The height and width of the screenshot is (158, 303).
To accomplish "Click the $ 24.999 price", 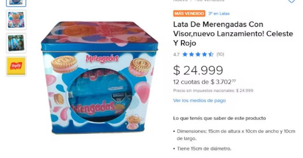I will 198,70.
